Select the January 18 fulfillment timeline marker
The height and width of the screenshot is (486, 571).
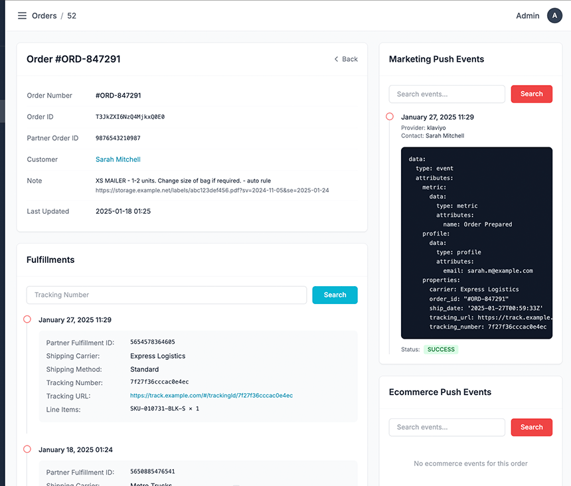pyautogui.click(x=27, y=449)
